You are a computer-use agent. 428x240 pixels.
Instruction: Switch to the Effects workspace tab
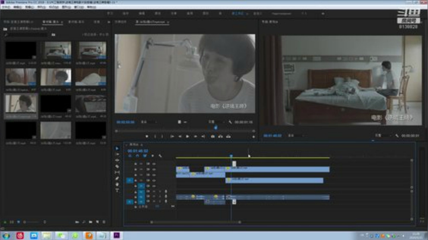point(174,13)
